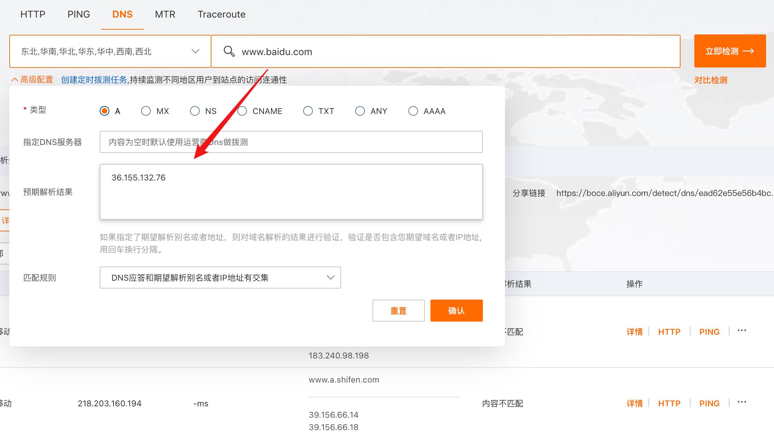Click the Traceroute tab
The height and width of the screenshot is (438, 774).
(x=221, y=14)
